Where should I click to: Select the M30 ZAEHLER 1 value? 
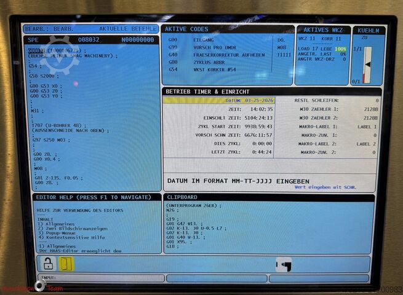370,109
